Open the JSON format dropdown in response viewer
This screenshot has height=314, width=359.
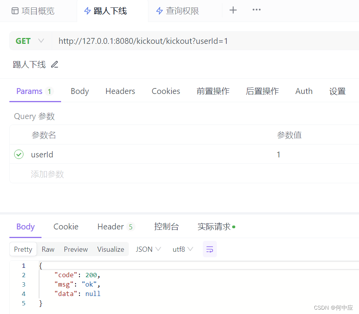pos(148,249)
